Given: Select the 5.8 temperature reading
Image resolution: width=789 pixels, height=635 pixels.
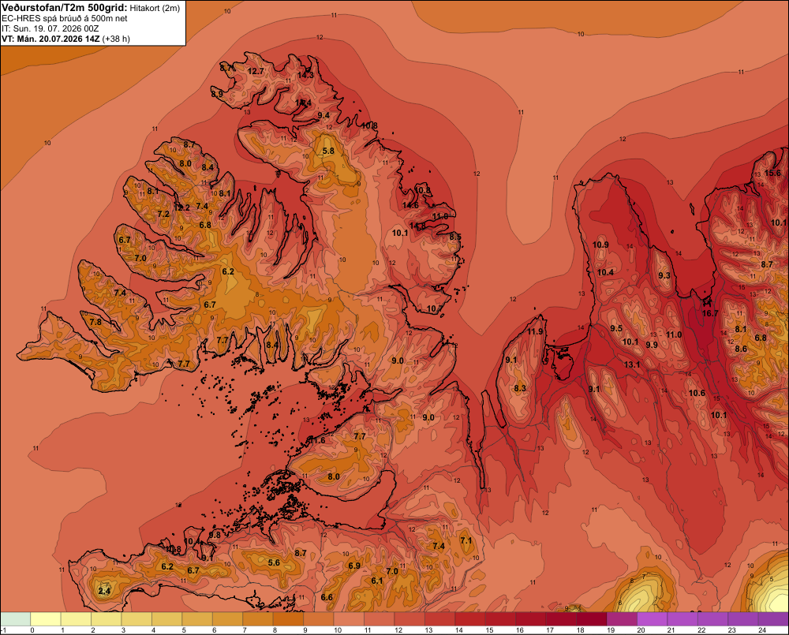Looking at the screenshot, I should point(328,151).
